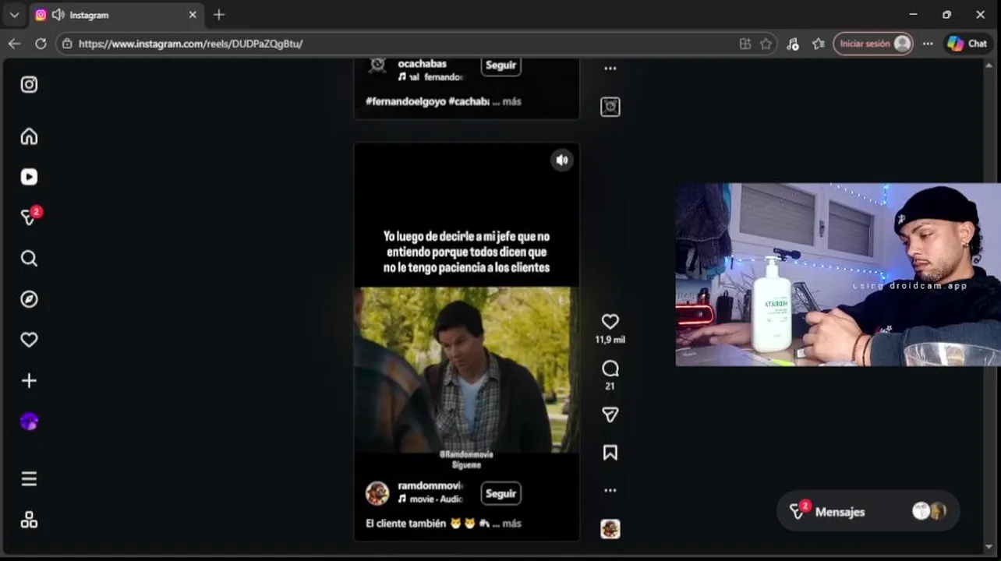
Task: Reload the Instagram page
Action: [x=41, y=44]
